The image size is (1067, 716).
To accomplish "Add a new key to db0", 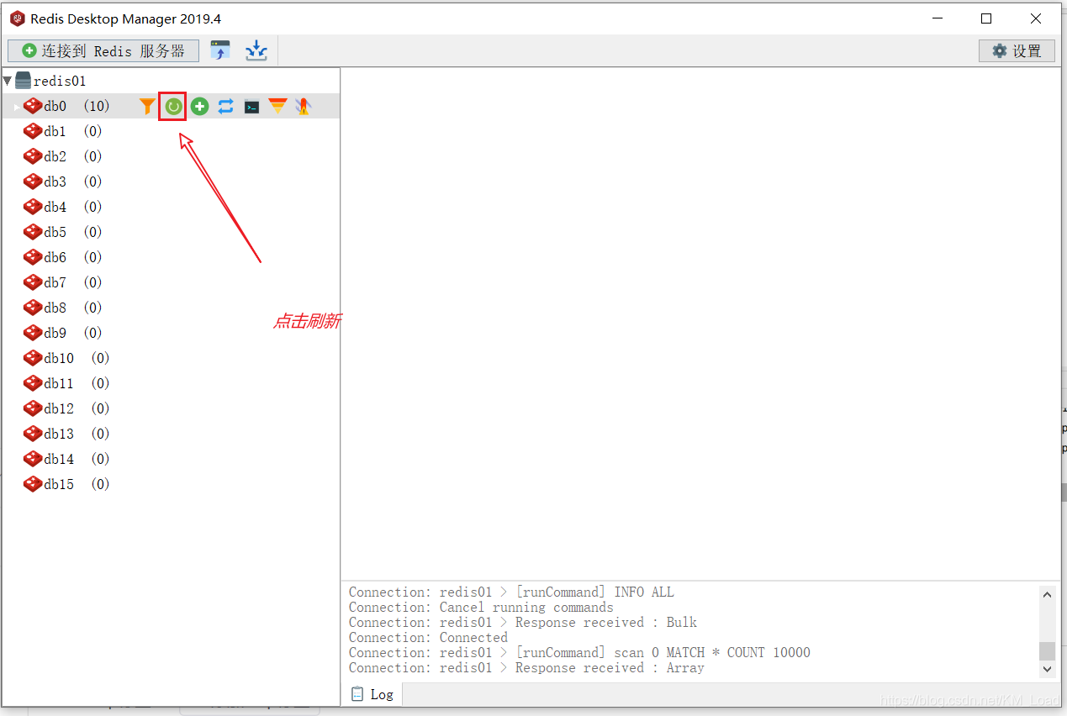I will pos(199,106).
